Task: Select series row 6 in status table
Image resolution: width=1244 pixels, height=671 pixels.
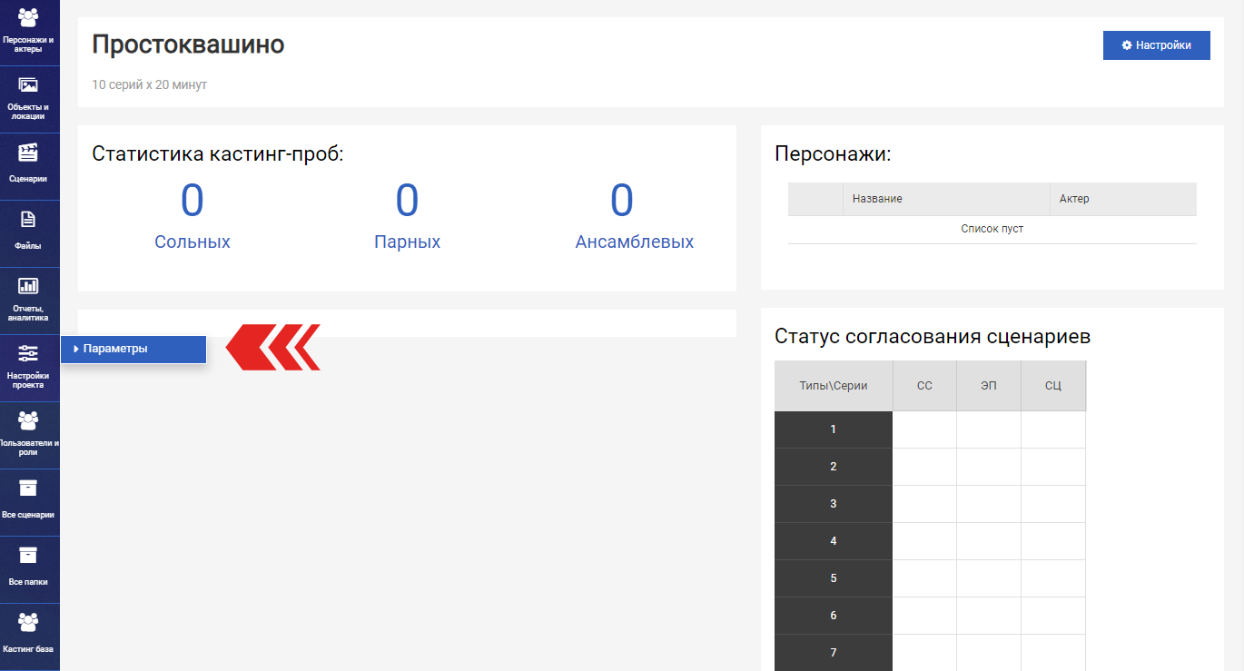Action: 834,616
